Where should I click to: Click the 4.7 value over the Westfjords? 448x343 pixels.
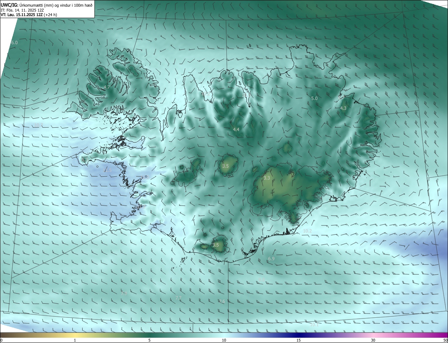pyautogui.click(x=107, y=87)
